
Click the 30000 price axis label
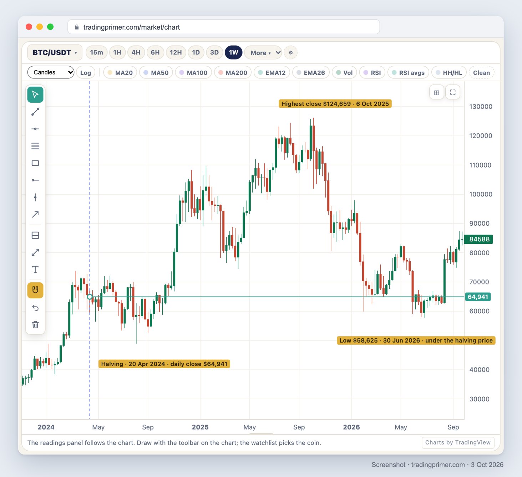click(479, 399)
